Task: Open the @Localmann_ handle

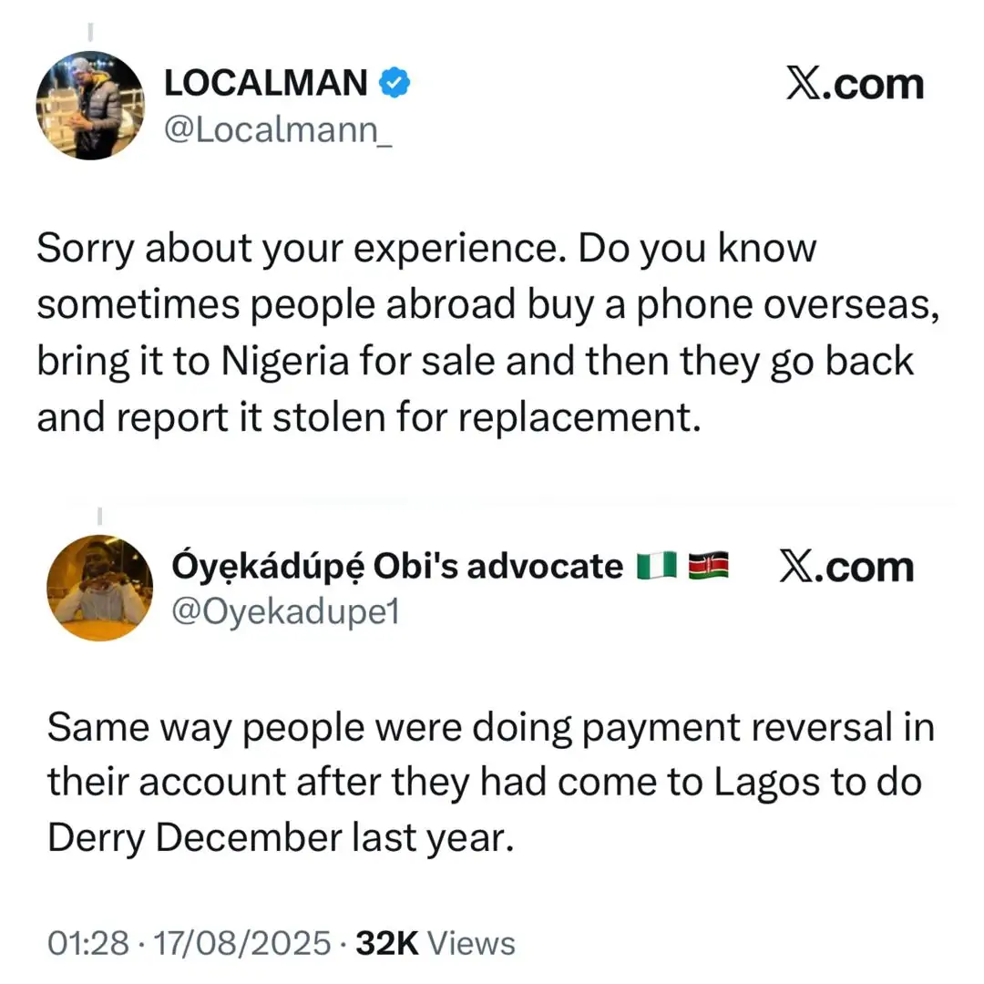Action: point(277,134)
